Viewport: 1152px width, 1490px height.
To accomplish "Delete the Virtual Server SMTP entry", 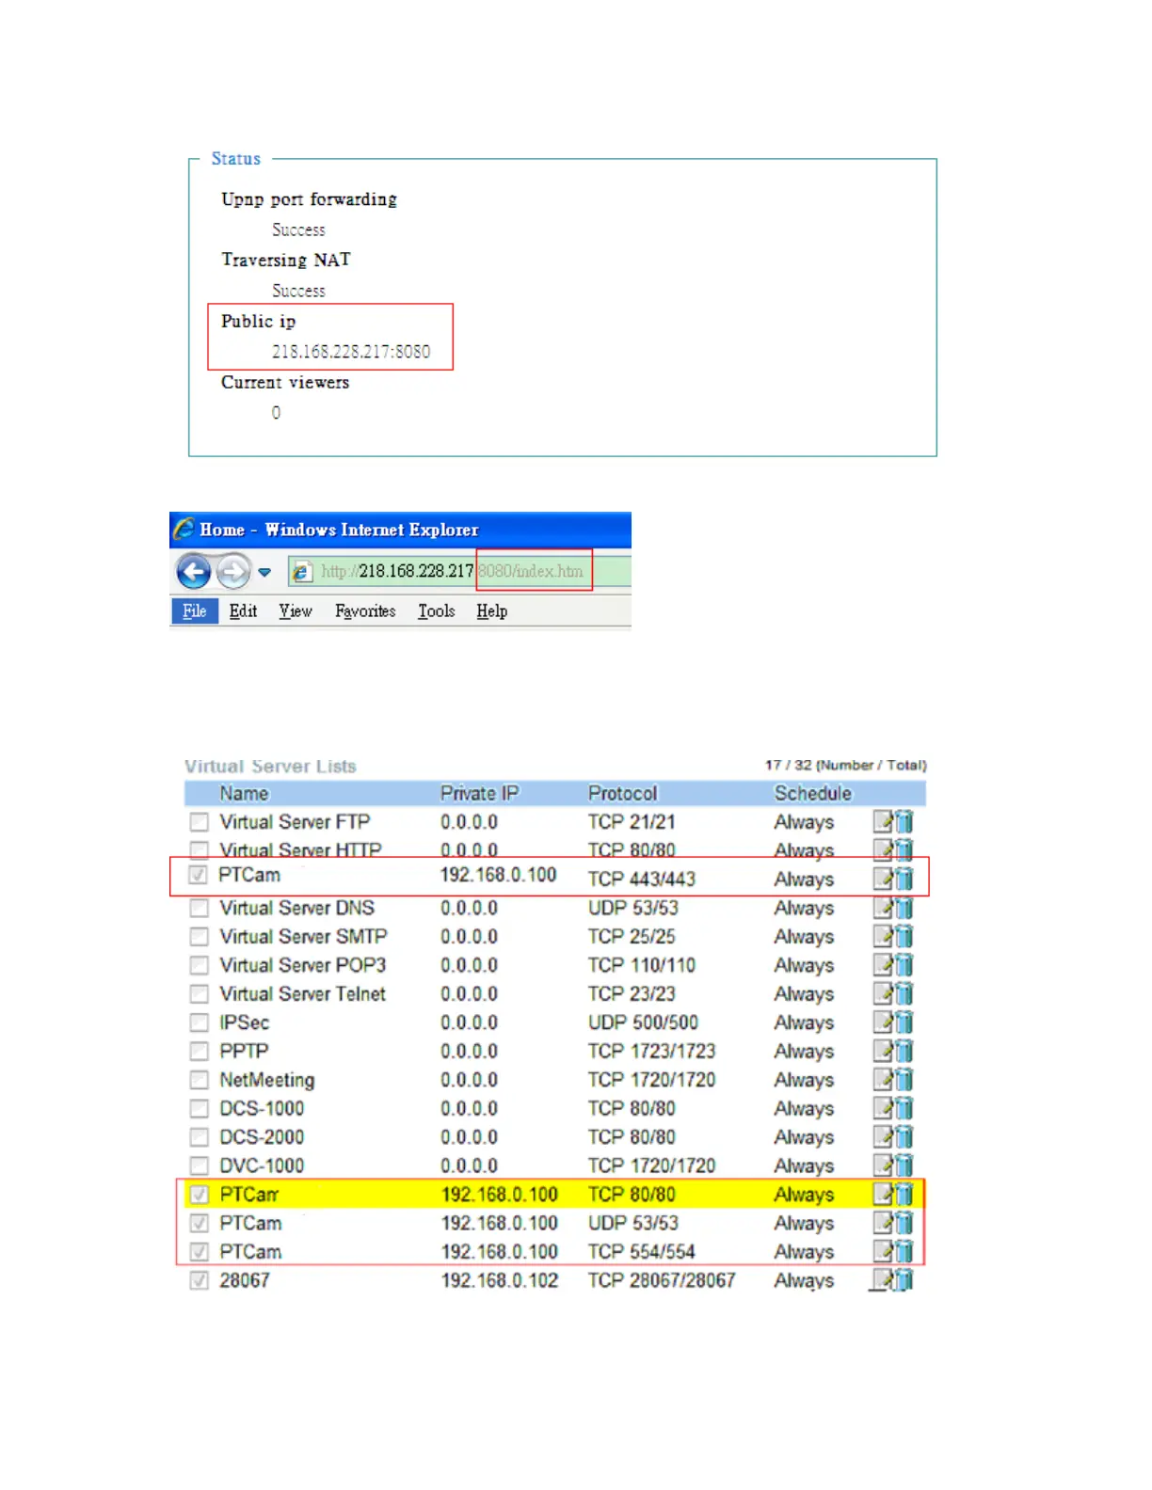I will (904, 936).
